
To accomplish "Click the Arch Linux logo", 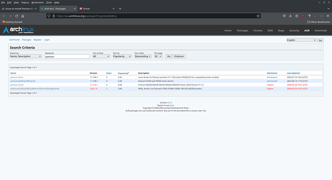I will [18, 30].
